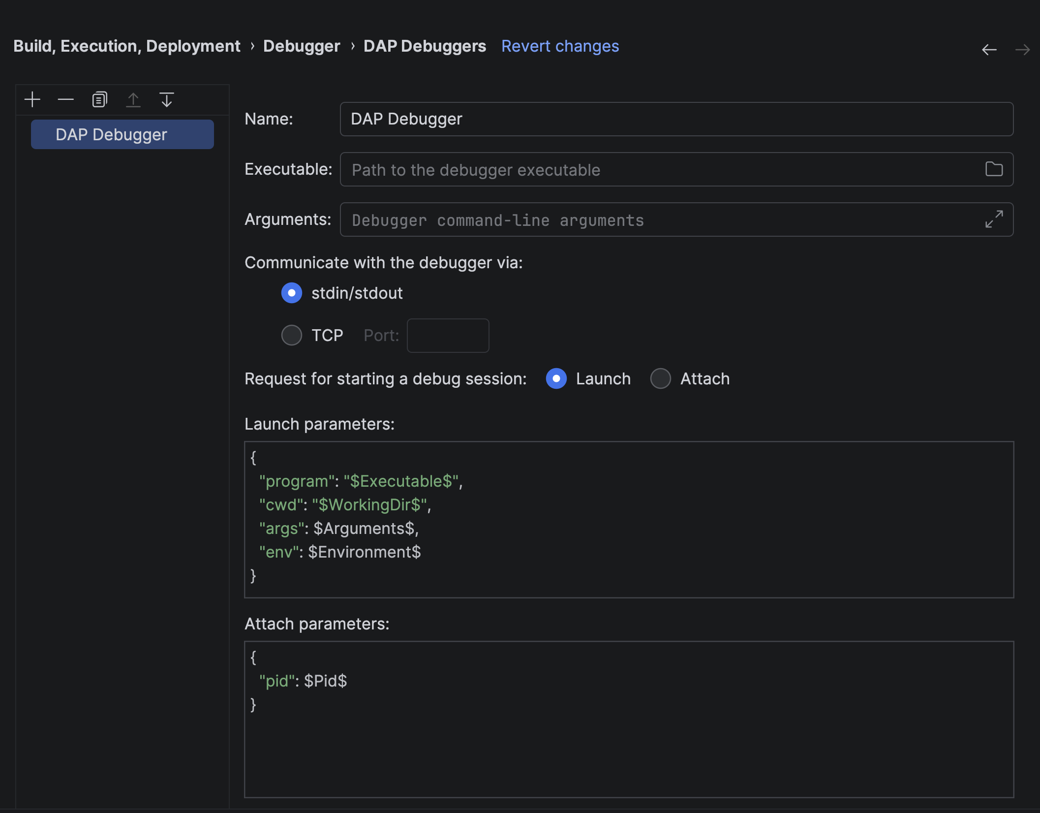Open Build, Execution, Deployment breadcrumb
The height and width of the screenshot is (813, 1040).
tap(127, 46)
